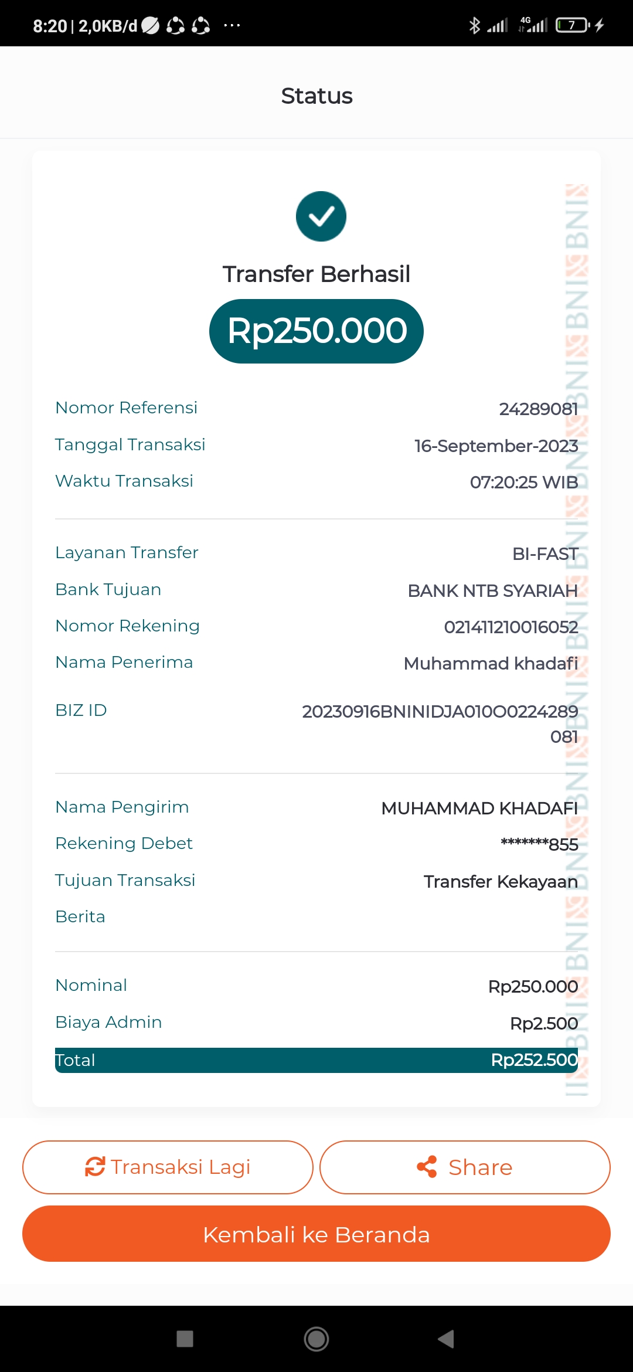This screenshot has width=633, height=1372.
Task: Tap the reference number 24289081
Action: point(538,409)
